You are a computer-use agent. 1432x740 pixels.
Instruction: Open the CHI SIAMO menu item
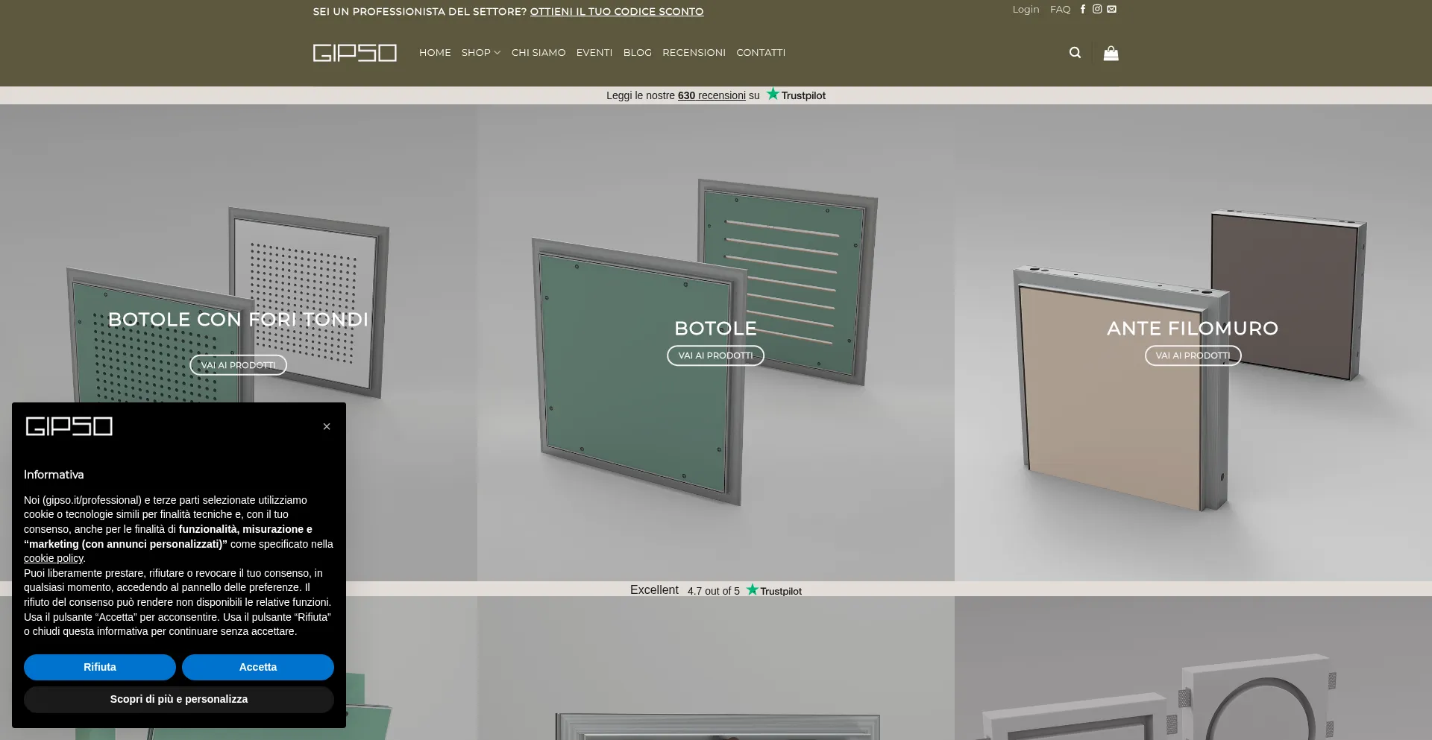coord(538,53)
